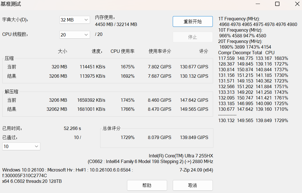Maximize the benchmark window

pyautogui.click(x=277, y=4)
